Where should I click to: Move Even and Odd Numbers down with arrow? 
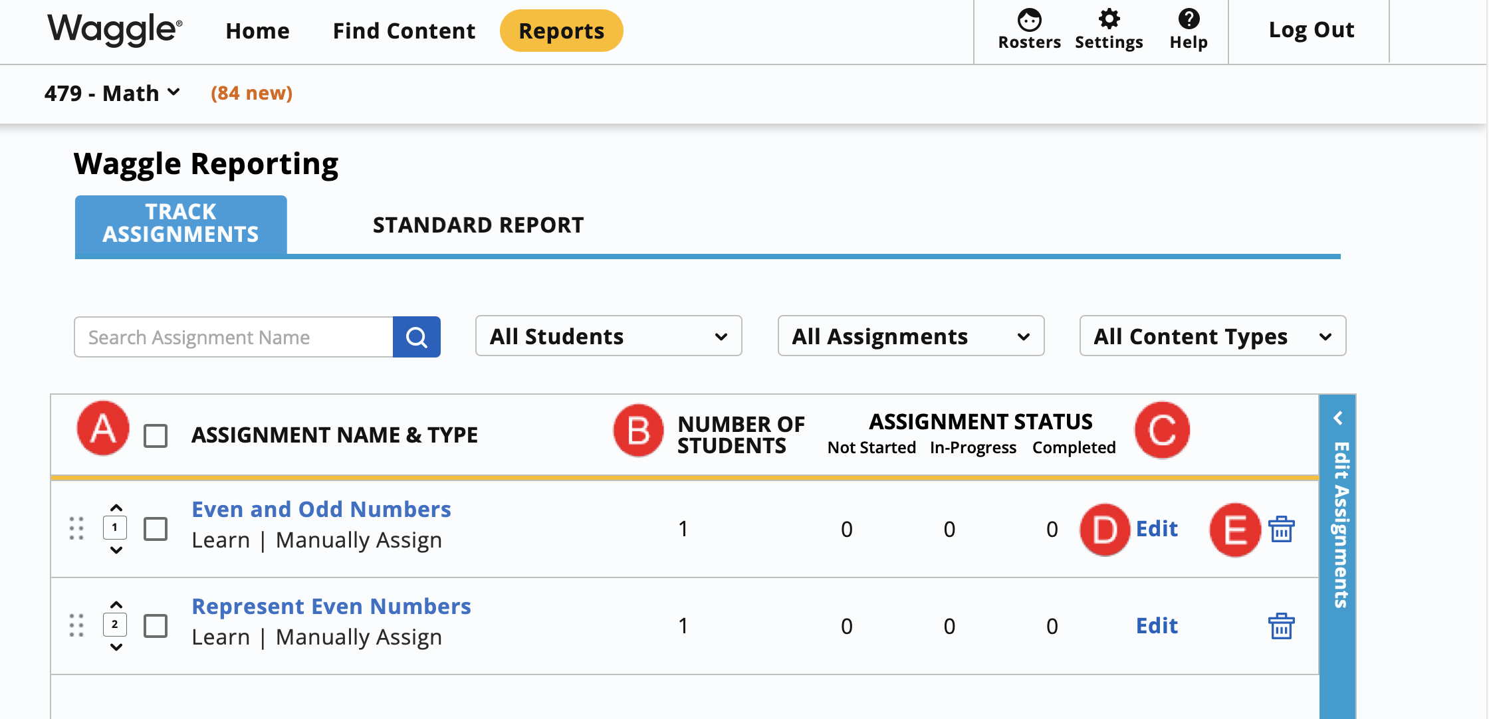click(116, 550)
